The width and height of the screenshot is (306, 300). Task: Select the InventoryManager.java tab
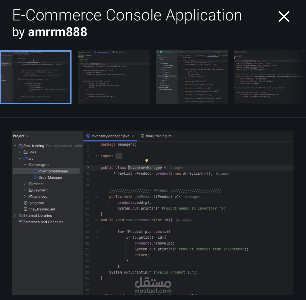click(110, 136)
